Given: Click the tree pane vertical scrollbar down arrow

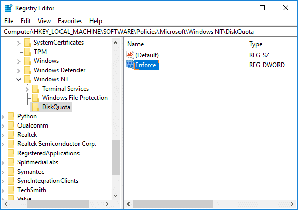Looking at the screenshot, I should [x=116, y=196].
